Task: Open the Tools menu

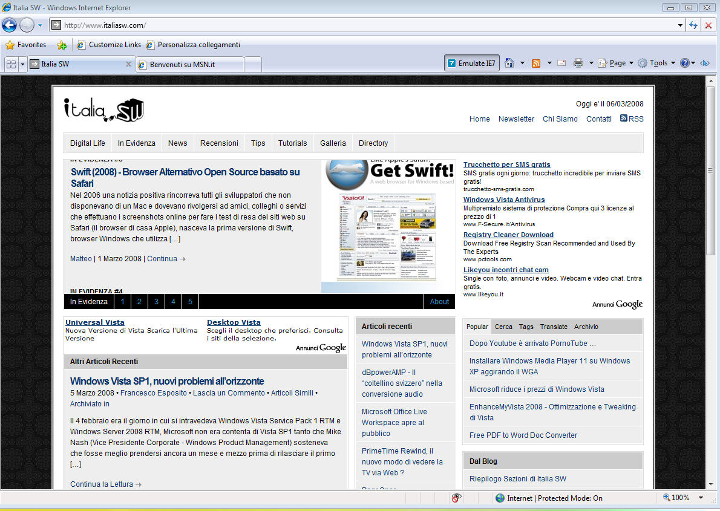Action: [x=656, y=63]
